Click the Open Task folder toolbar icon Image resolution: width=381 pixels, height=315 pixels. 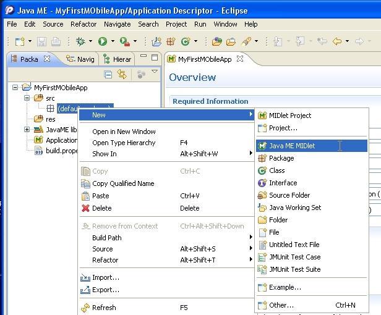coord(231,42)
